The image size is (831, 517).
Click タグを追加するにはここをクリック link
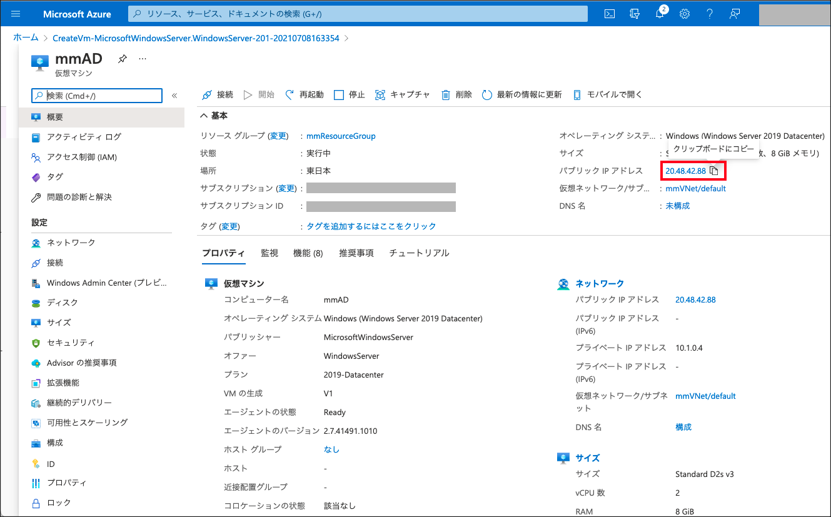coord(371,226)
